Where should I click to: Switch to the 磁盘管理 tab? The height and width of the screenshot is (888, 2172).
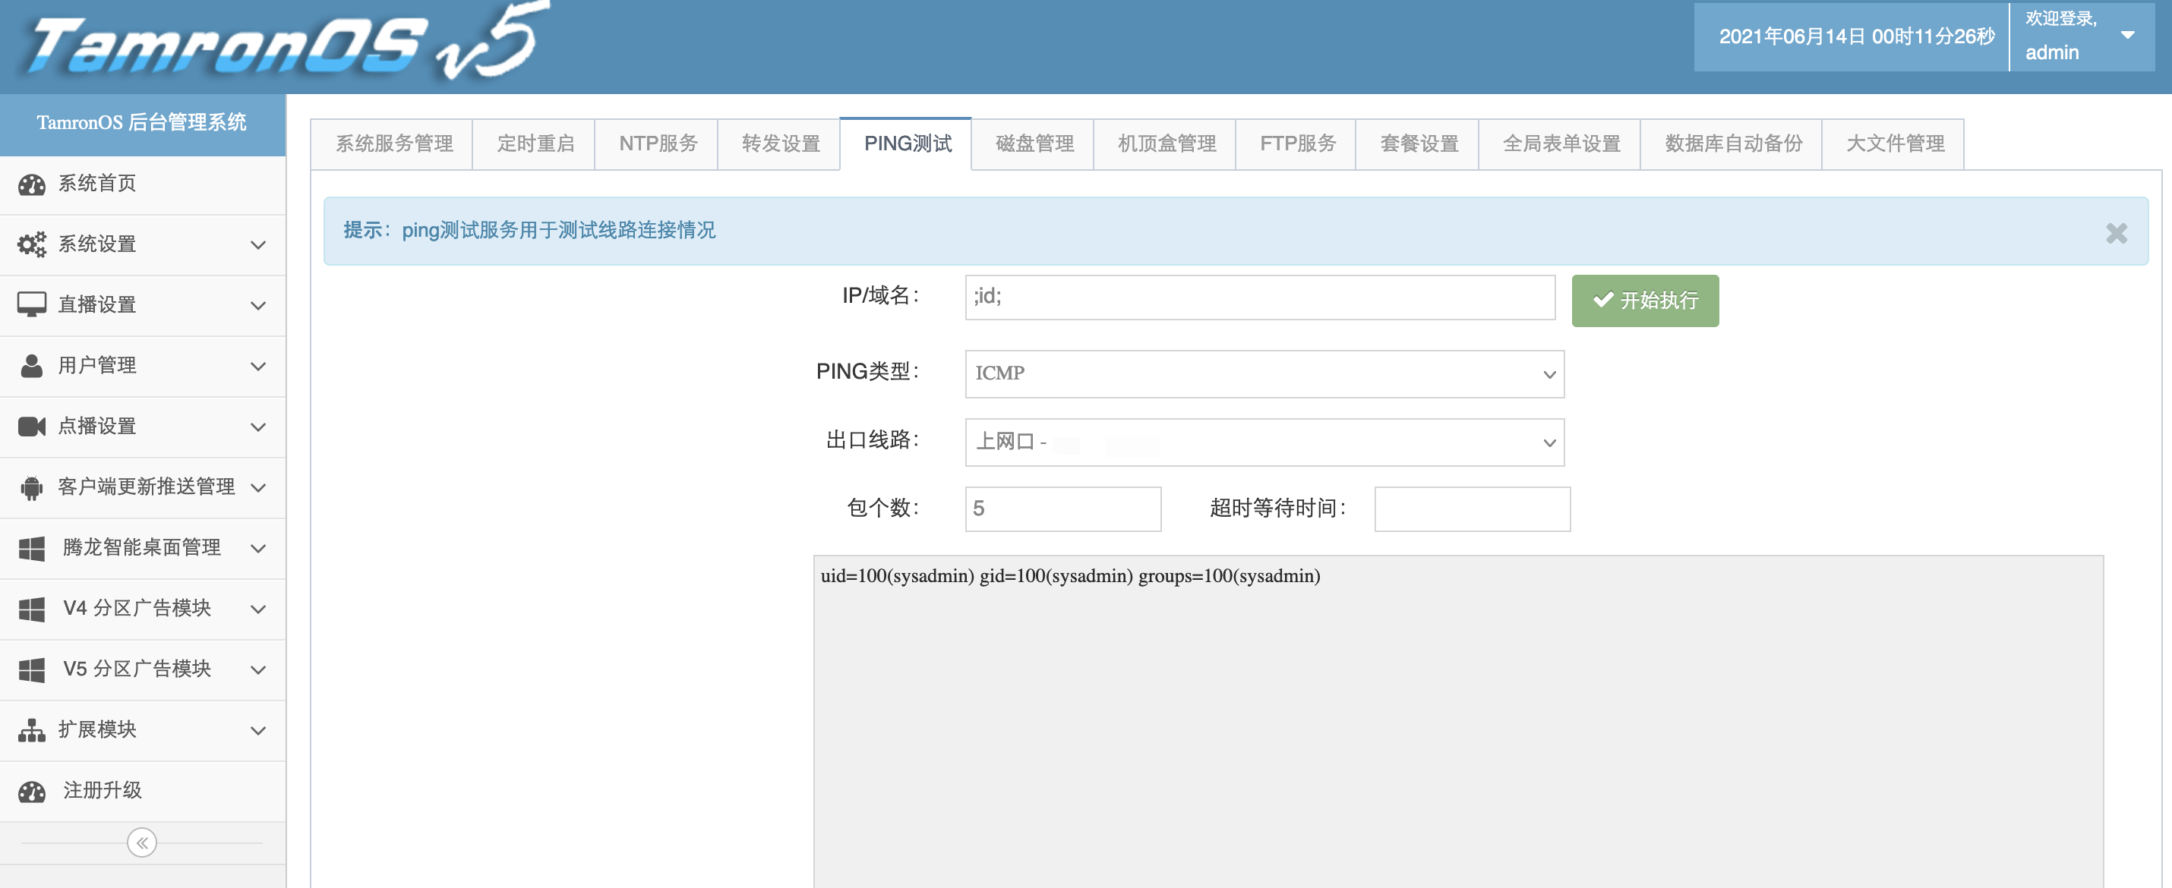click(1034, 144)
